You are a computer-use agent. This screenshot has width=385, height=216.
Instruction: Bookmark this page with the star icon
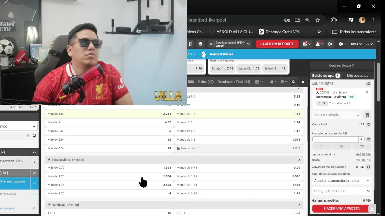pyautogui.click(x=318, y=20)
